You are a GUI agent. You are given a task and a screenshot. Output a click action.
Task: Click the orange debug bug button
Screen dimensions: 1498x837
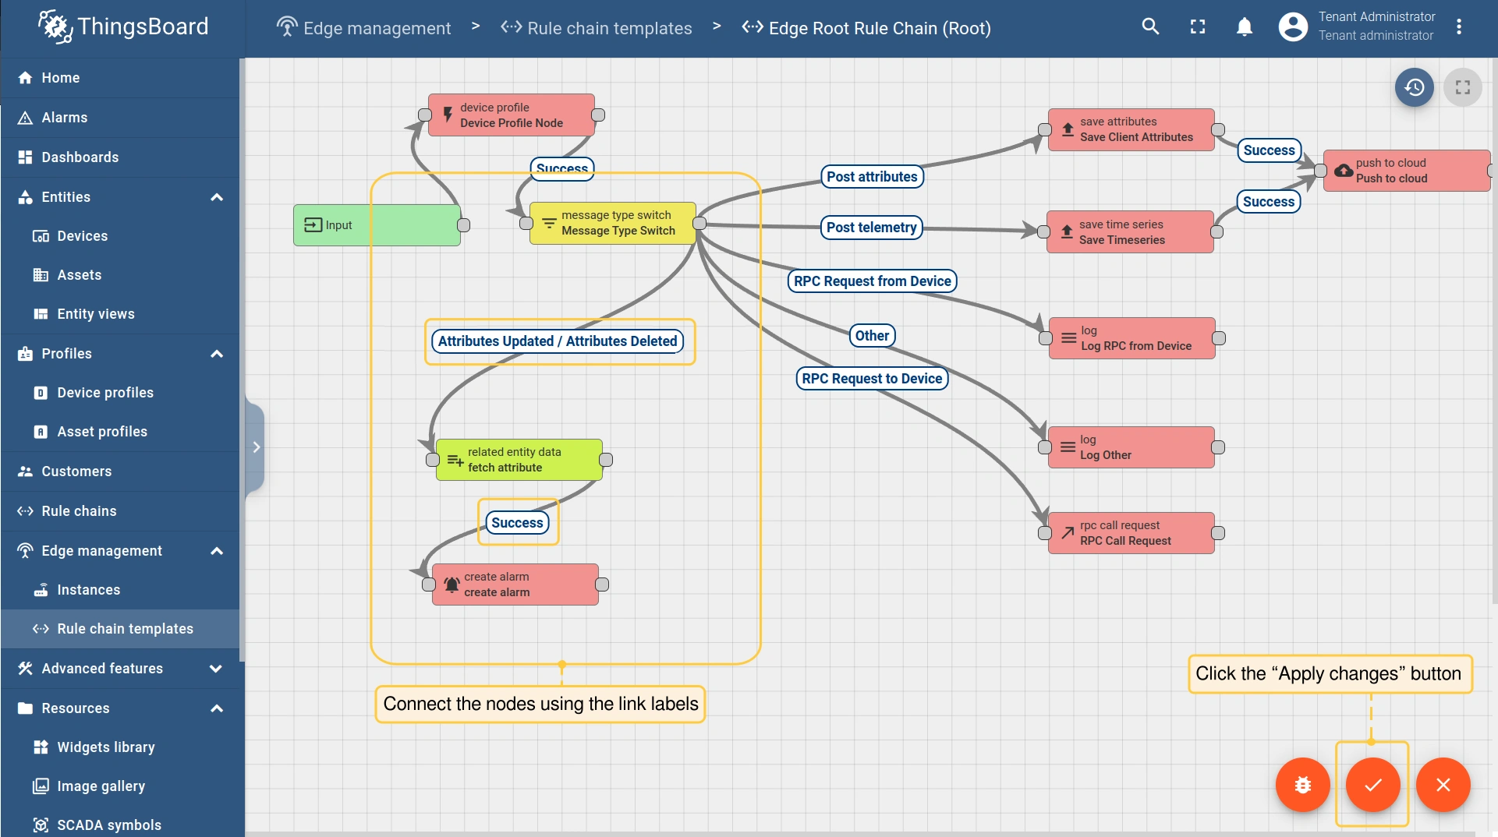[x=1302, y=785]
